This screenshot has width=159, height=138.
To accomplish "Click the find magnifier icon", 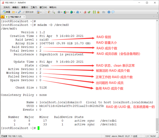I will tap(53, 12).
